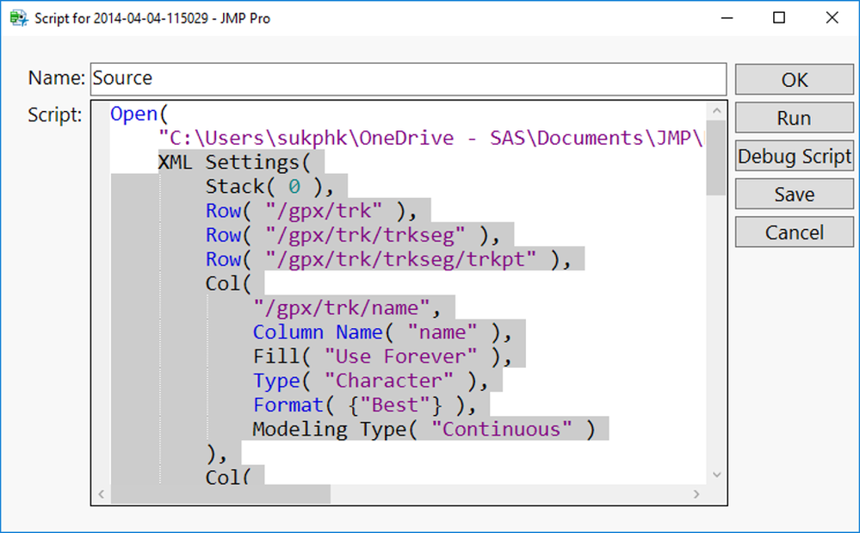This screenshot has height=533, width=860.
Task: Maximize the script window
Action: (779, 18)
